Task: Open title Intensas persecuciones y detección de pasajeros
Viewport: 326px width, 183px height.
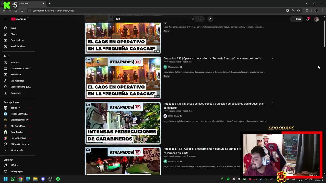Action: click(x=214, y=105)
